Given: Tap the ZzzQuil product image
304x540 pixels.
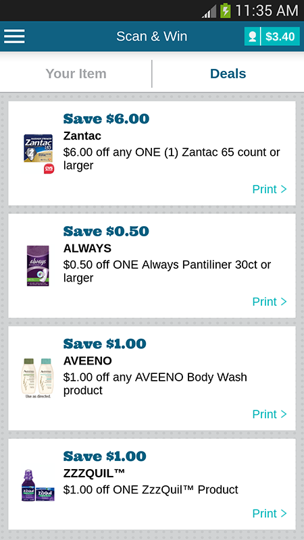Looking at the screenshot, I should coord(38,485).
